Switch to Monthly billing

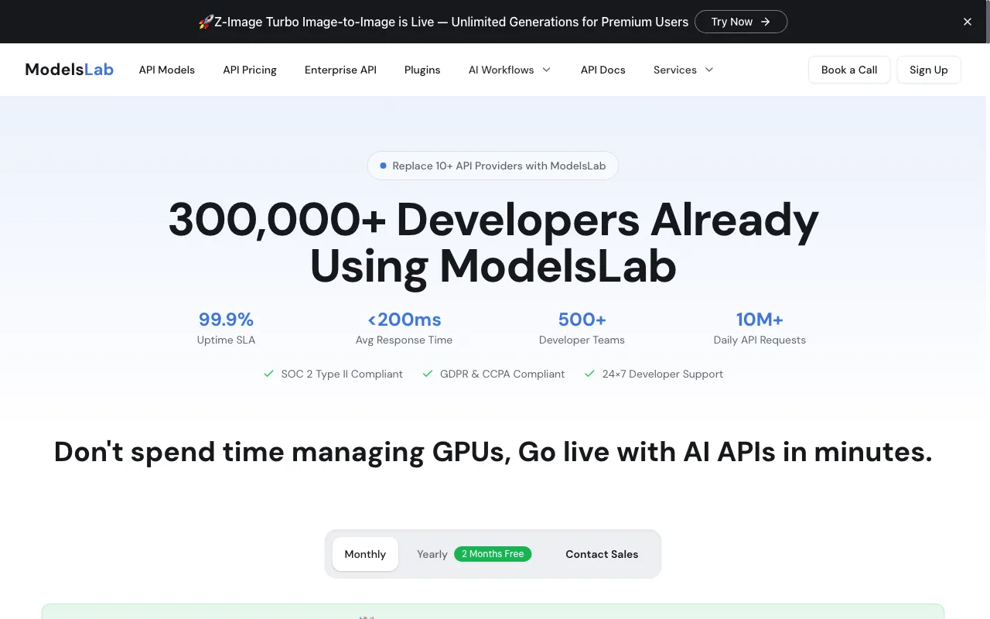pyautogui.click(x=365, y=554)
